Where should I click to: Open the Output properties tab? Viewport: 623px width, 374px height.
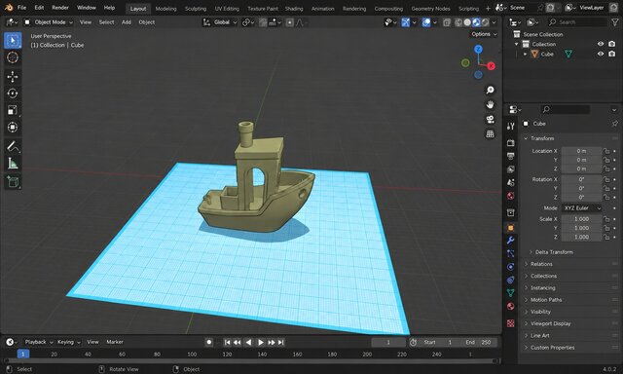pyautogui.click(x=511, y=156)
